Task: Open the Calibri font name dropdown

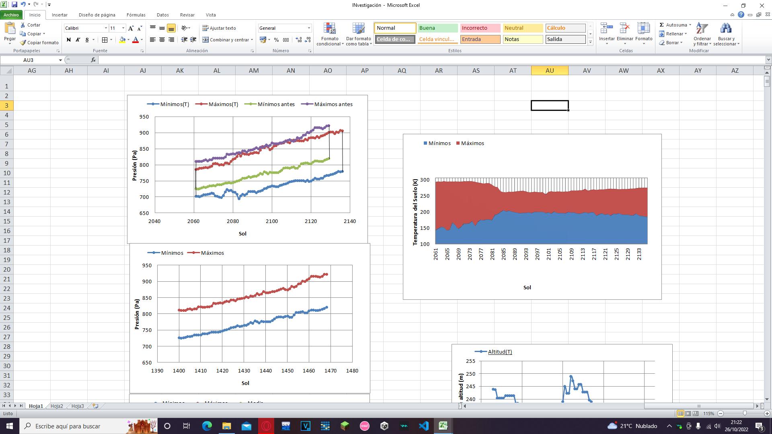Action: [106, 28]
